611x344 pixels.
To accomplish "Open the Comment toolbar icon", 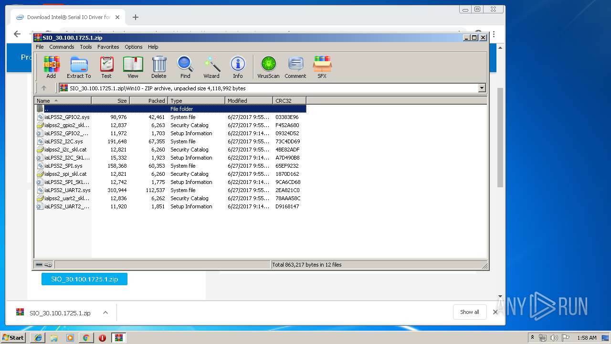I will pos(295,67).
